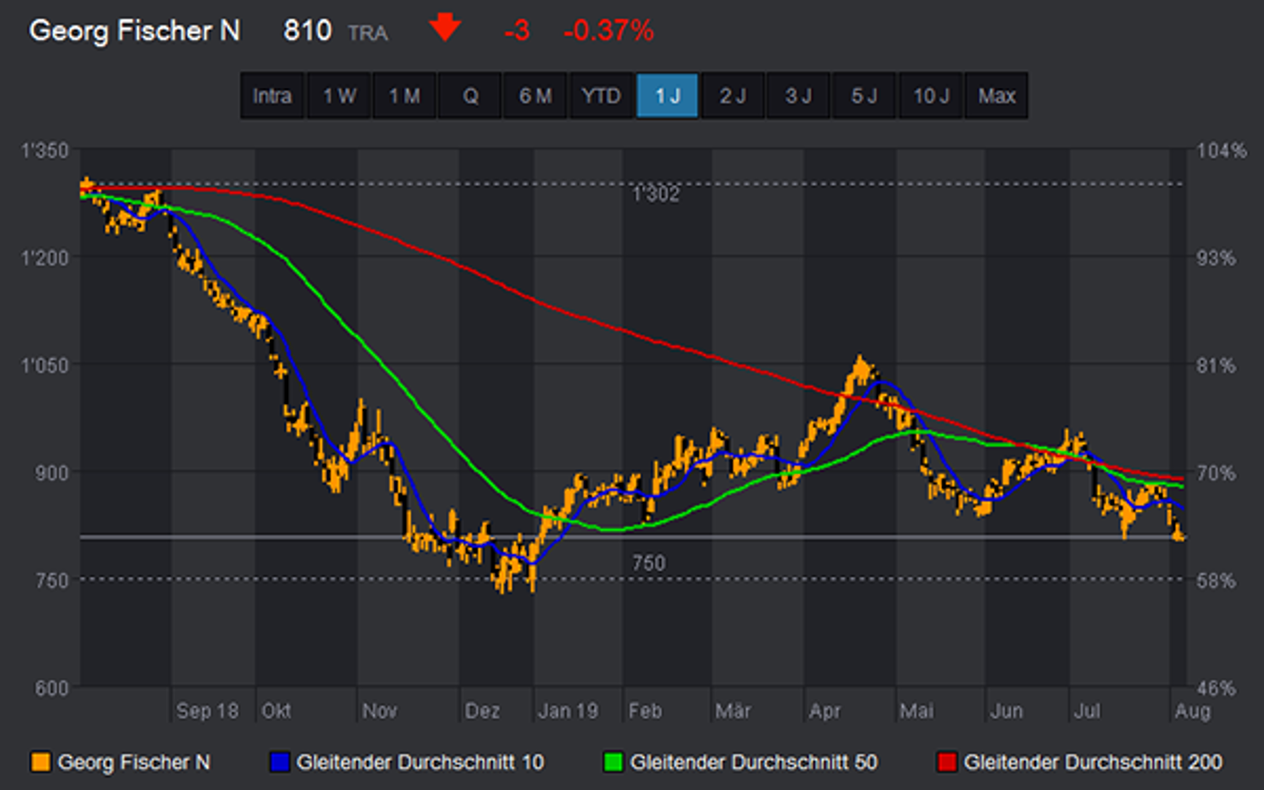Switch to 5 J view

click(x=864, y=96)
